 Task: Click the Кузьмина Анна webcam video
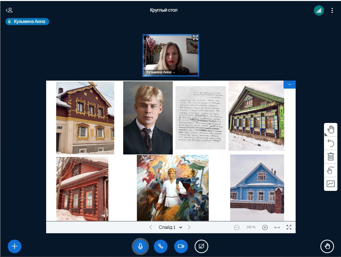171,56
